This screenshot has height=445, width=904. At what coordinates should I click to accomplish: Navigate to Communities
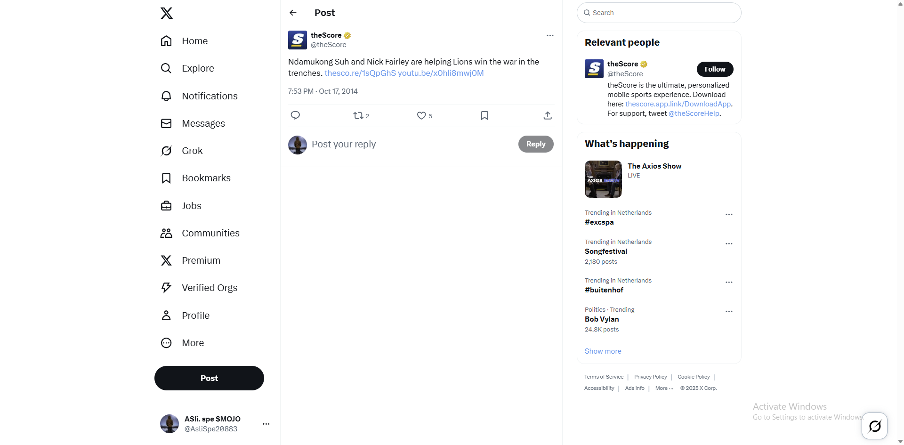pyautogui.click(x=210, y=233)
